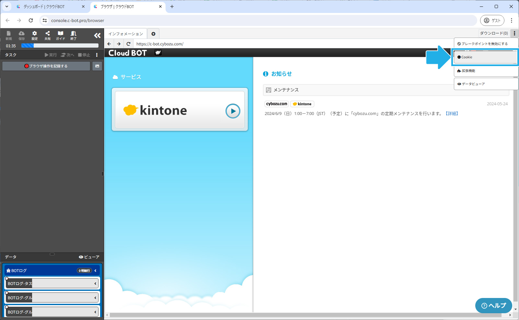Click the Cloud BOT header cloud icon
This screenshot has height=320, width=519.
point(158,52)
